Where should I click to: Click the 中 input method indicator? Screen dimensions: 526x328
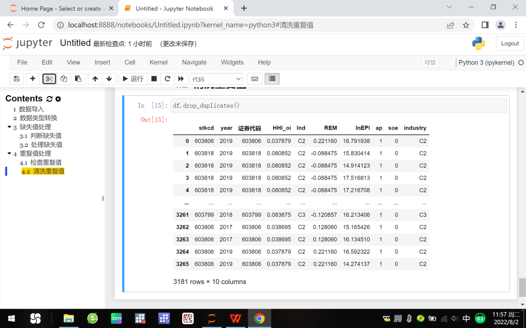466,318
